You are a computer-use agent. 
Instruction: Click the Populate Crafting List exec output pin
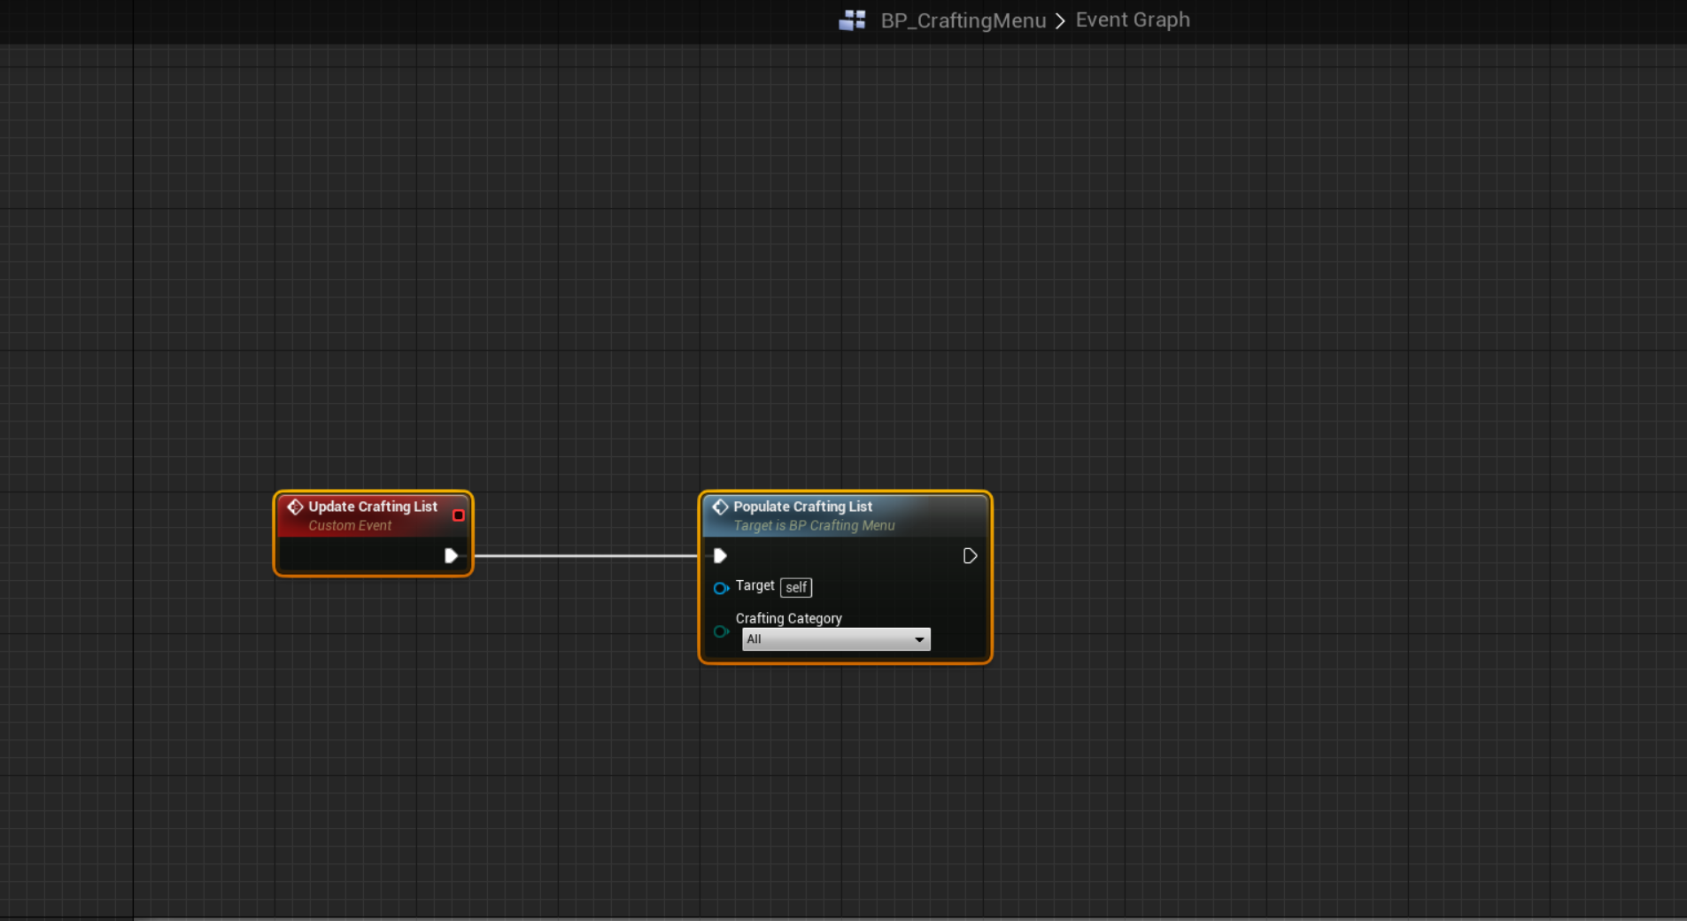point(970,556)
